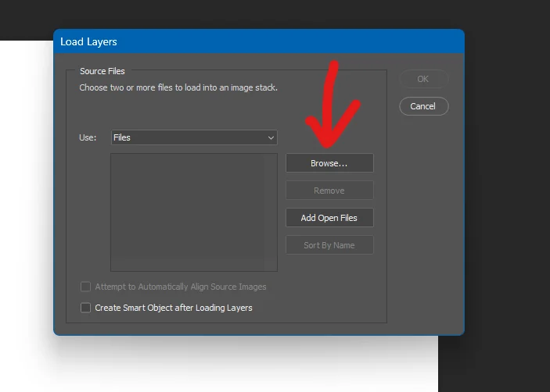Screen dimensions: 550x392
Task: Click the Create Smart Object label text
Action: point(174,308)
